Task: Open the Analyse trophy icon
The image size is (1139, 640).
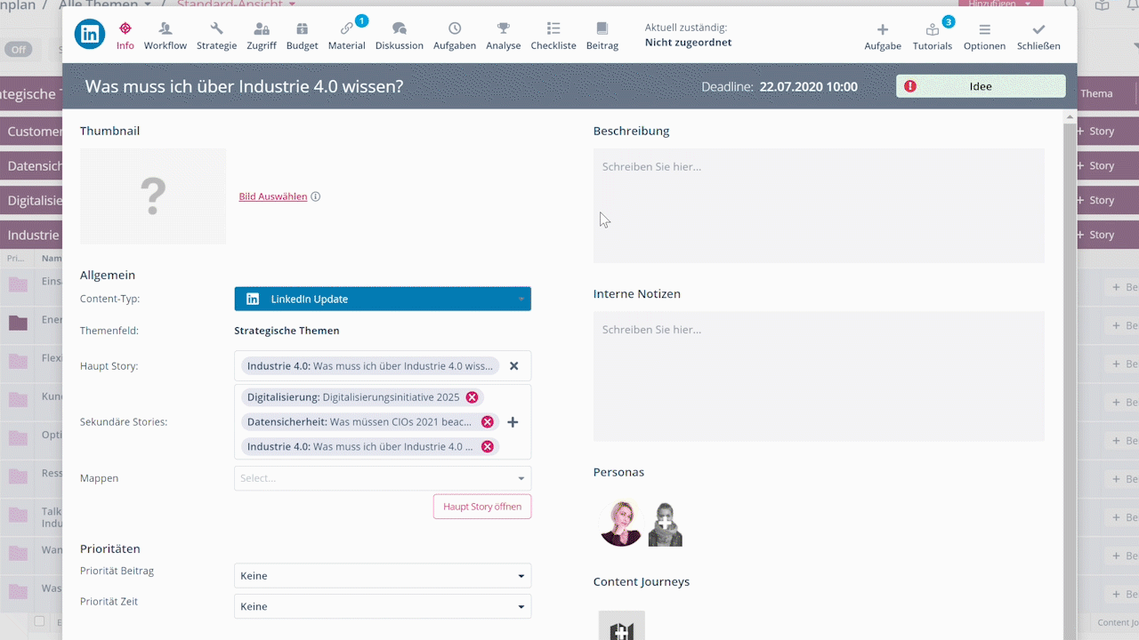Action: pos(503,29)
